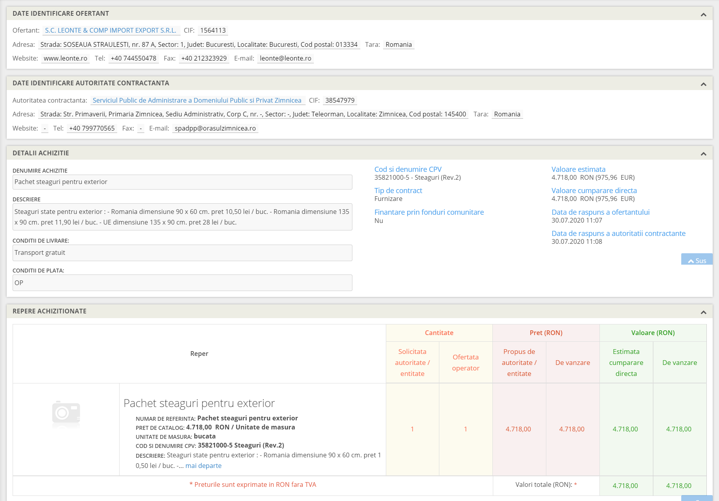Click the 'Valoare cumparare directa' label
This screenshot has width=719, height=501.
[x=594, y=190]
